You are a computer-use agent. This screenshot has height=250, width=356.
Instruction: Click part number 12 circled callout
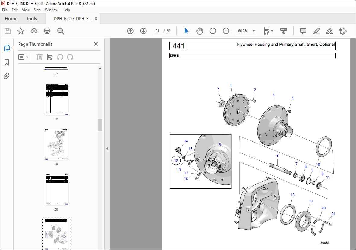point(176,160)
